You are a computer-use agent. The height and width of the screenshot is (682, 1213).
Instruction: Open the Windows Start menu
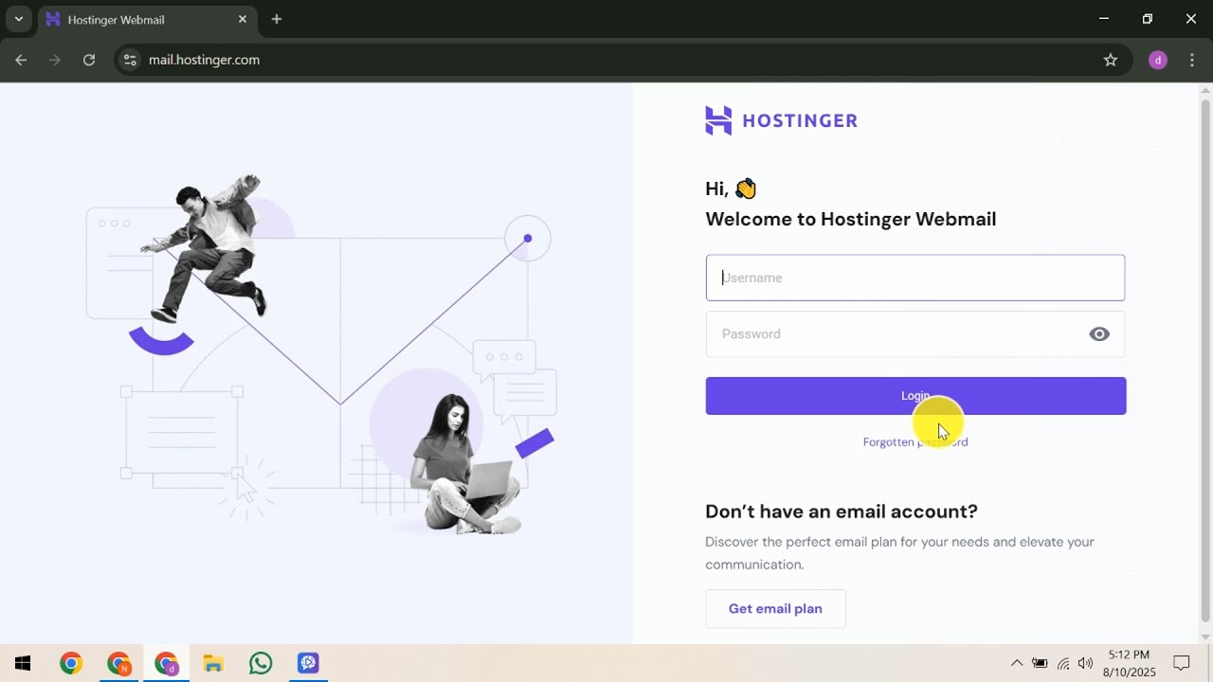coord(23,663)
